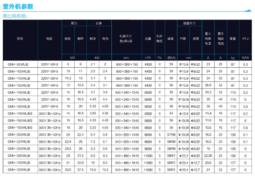
Task: Click 940×320×1430 in GMV-224WL/B row
Action: pyautogui.click(x=127, y=142)
